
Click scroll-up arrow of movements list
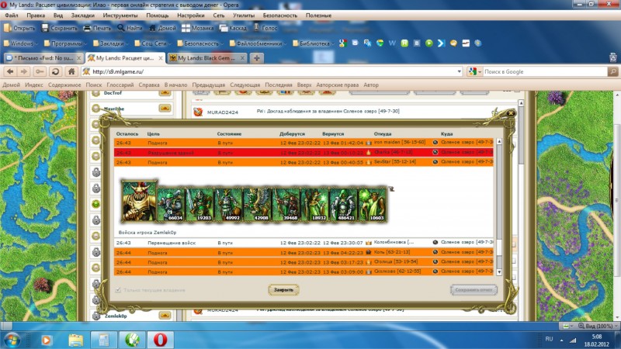click(499, 141)
